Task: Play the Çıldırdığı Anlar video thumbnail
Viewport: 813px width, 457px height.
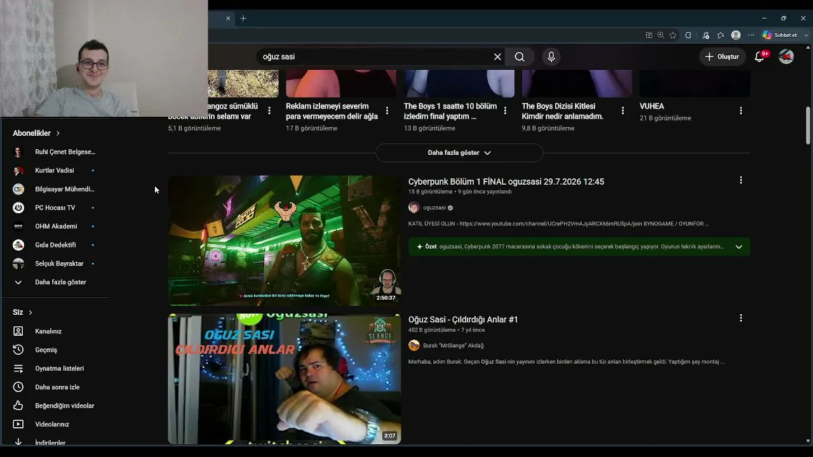Action: 285,379
